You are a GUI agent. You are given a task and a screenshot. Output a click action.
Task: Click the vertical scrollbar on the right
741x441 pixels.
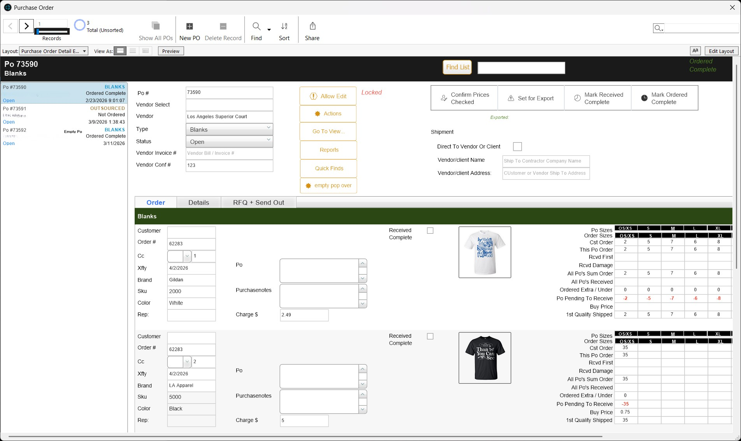(736, 167)
